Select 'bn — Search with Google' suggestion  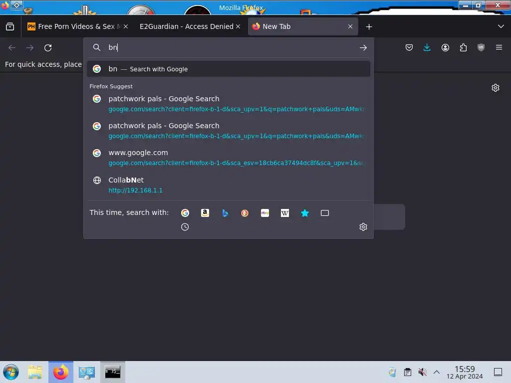point(229,69)
